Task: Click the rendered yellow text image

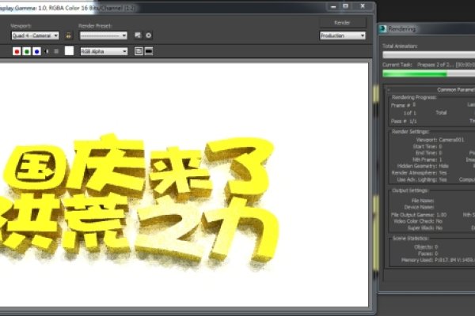Action: point(139,202)
